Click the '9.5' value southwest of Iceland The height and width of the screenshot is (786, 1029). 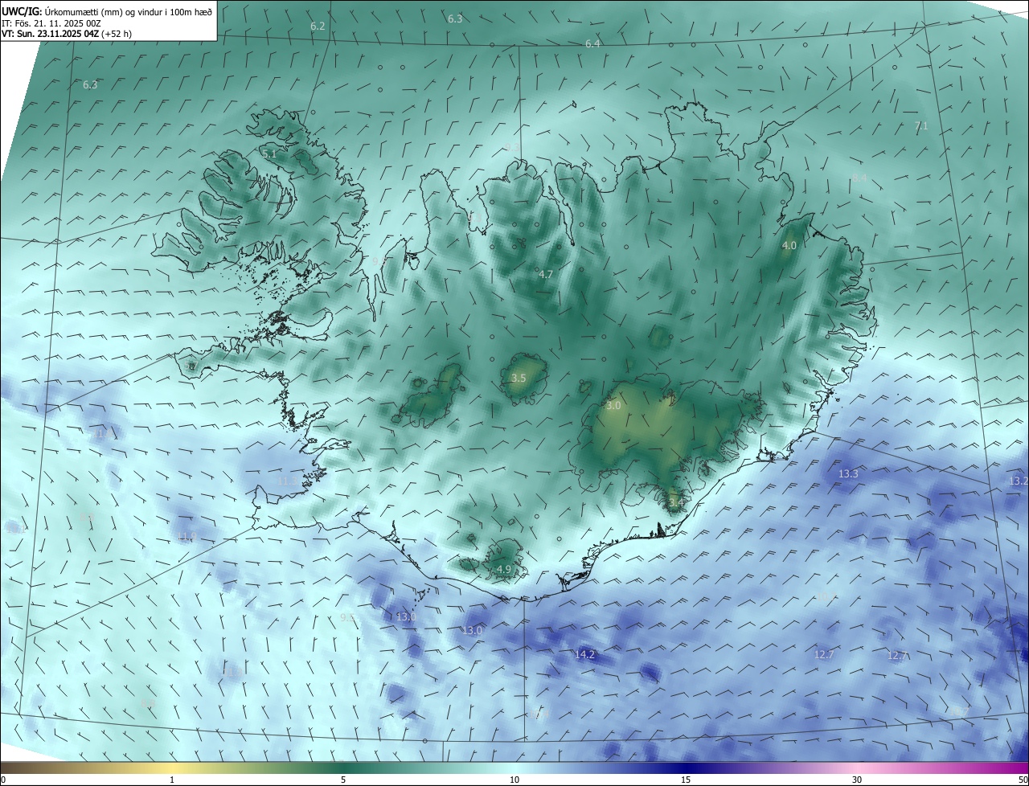tap(348, 618)
